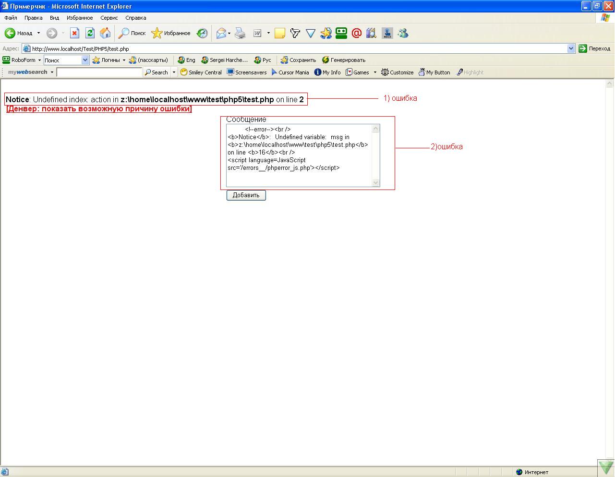Select the Sergei Harche... passcard
615x477 pixels.
(225, 60)
